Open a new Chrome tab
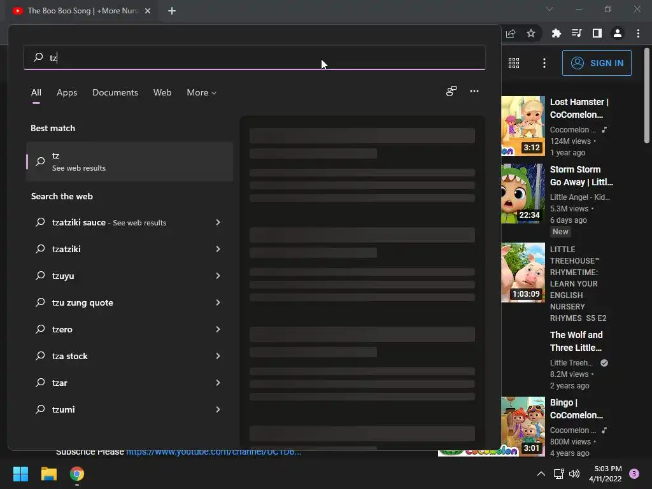 [172, 11]
